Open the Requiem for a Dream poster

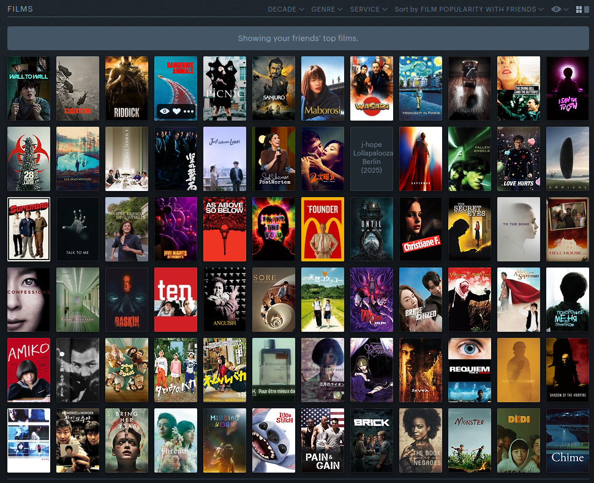pos(470,370)
